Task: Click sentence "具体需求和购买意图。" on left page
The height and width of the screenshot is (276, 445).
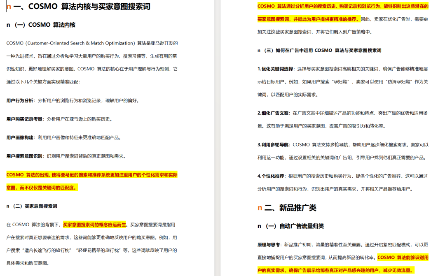Action: (29, 263)
